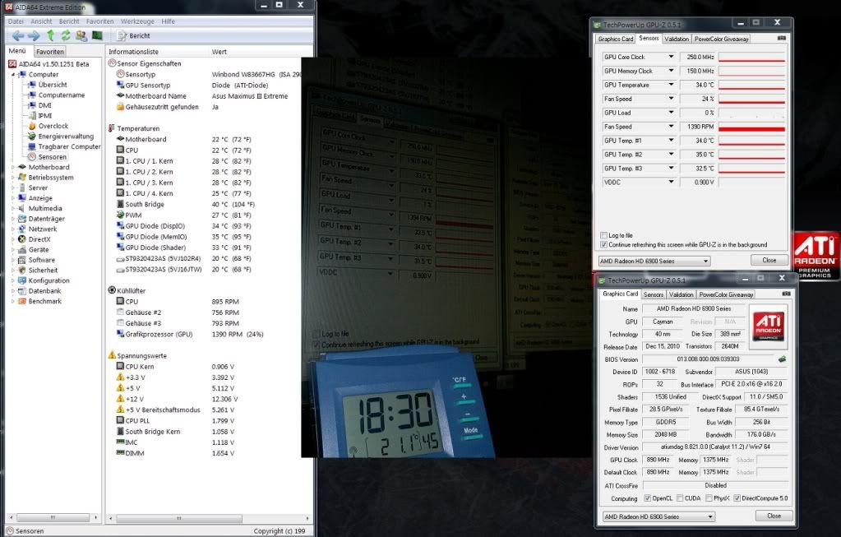Enable the Log to file checkbox
This screenshot has width=841, height=537.
click(x=604, y=235)
